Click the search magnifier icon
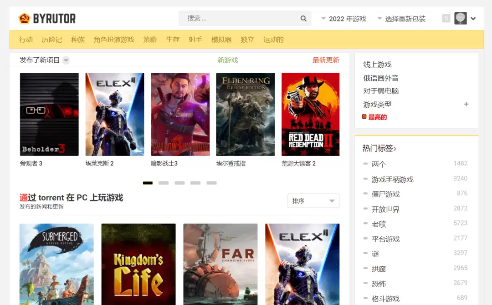This screenshot has width=492, height=305. (303, 19)
